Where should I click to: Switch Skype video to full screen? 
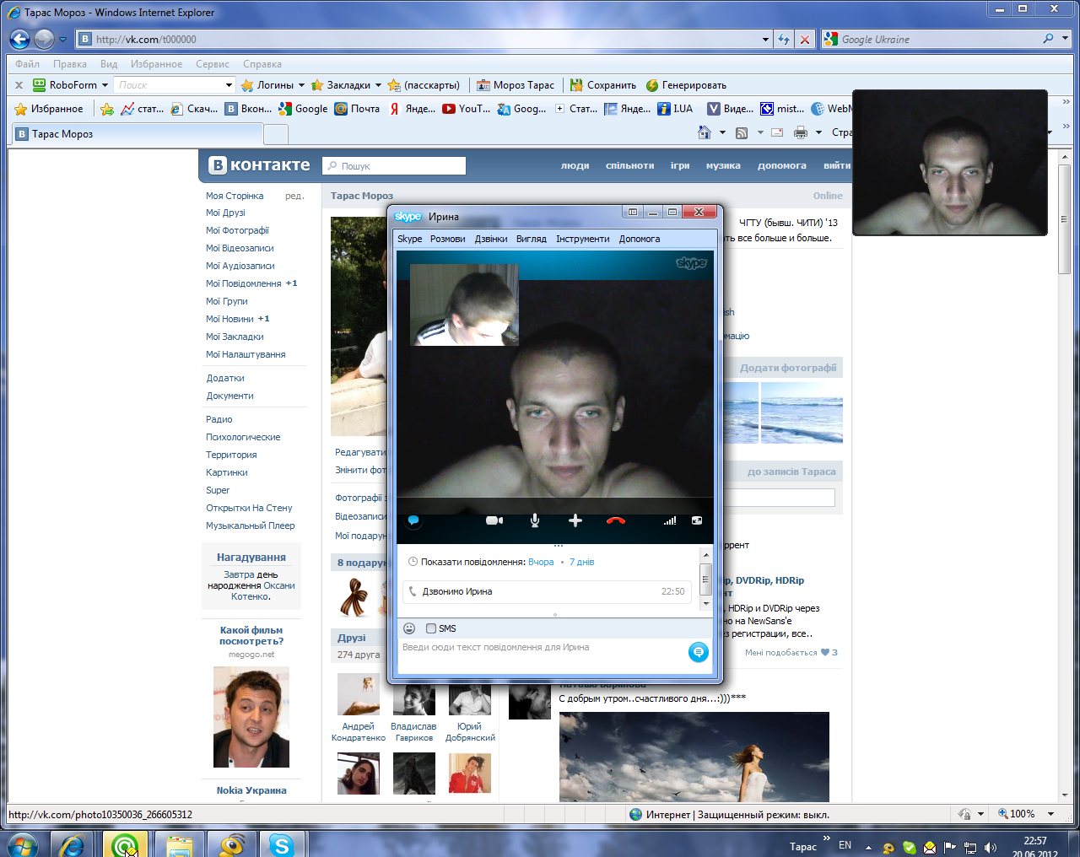coord(697,521)
